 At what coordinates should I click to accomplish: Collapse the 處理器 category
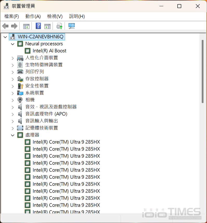coord(13,135)
